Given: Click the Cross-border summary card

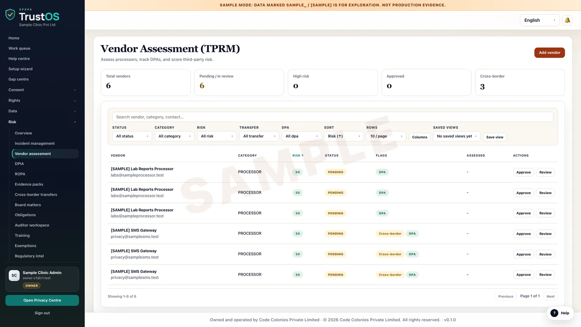Looking at the screenshot, I should (520, 82).
